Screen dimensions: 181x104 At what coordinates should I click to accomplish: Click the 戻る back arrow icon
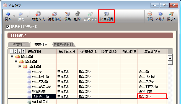point(8,14)
